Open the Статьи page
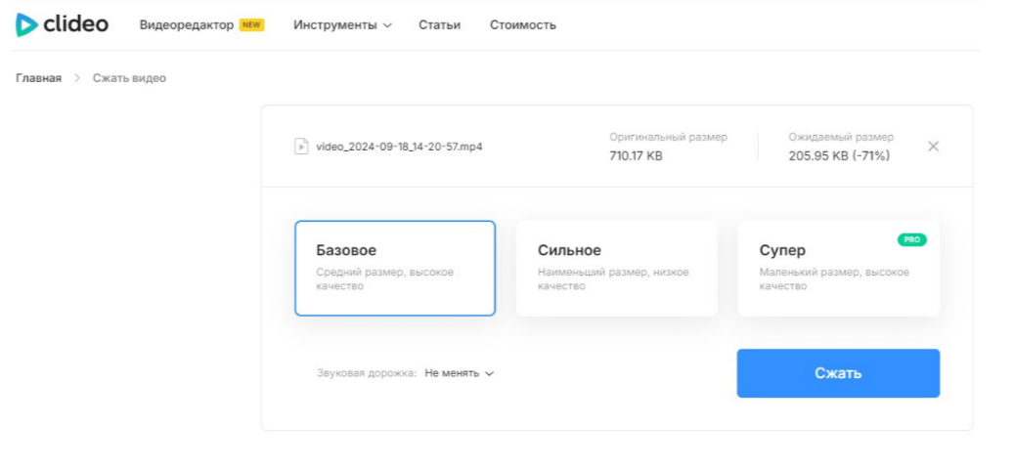Screen dimensions: 1013x467 pyautogui.click(x=439, y=25)
